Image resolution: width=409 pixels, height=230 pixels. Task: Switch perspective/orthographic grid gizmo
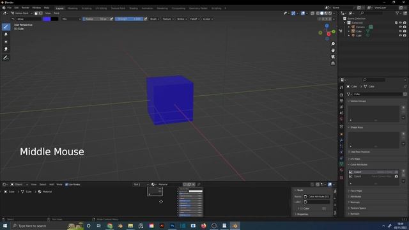coord(333,63)
